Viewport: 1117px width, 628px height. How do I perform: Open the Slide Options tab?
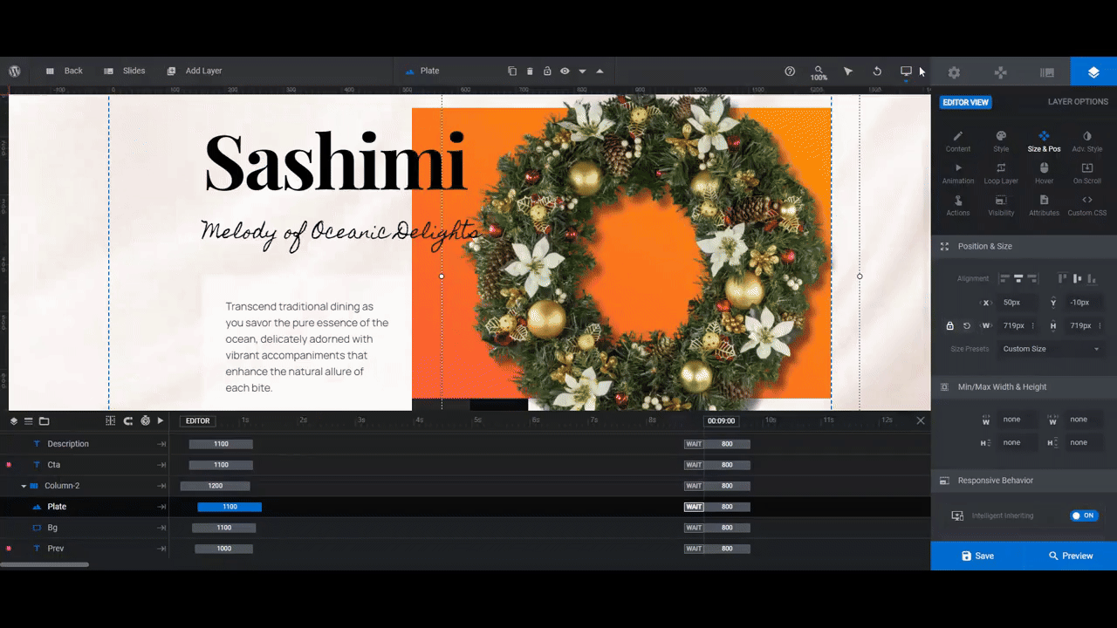point(1047,72)
